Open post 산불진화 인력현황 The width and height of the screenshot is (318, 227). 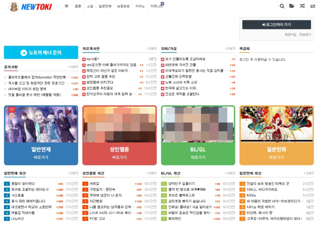coord(178,77)
